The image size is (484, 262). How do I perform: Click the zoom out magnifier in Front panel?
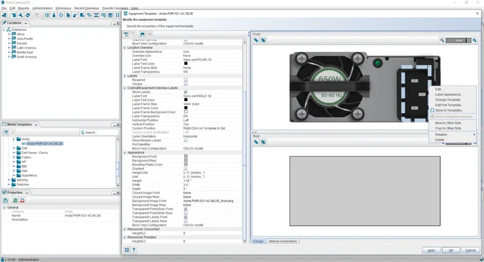tap(442, 40)
